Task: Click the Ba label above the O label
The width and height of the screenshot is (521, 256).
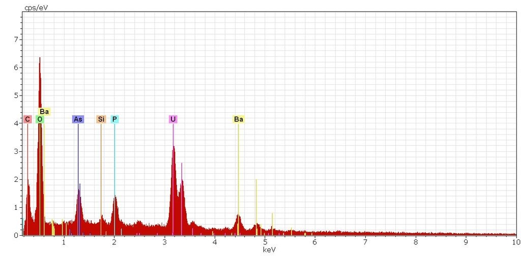Action: [44, 111]
